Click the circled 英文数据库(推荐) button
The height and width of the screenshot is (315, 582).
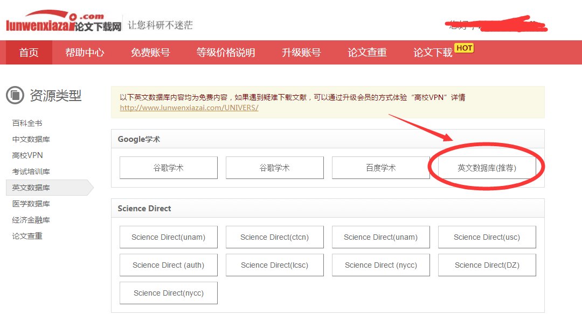[x=487, y=168]
